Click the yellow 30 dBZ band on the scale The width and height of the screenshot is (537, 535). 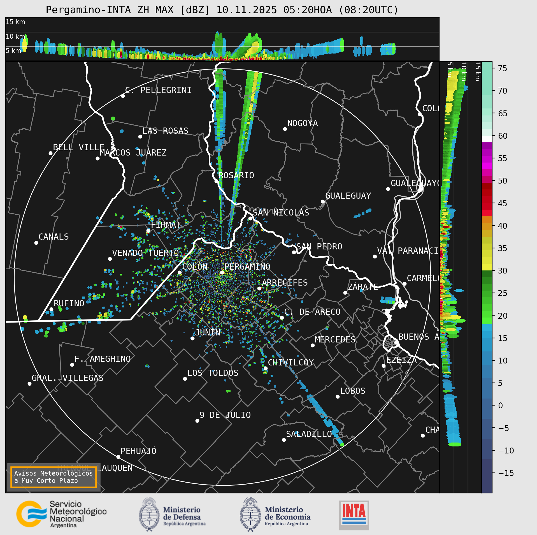[x=487, y=267]
